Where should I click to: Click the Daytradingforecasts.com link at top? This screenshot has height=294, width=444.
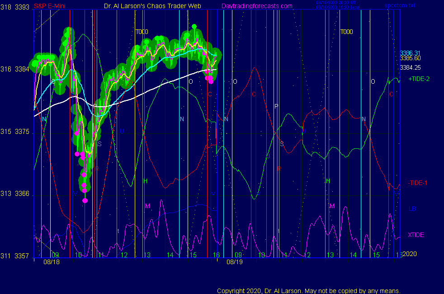(257, 6)
